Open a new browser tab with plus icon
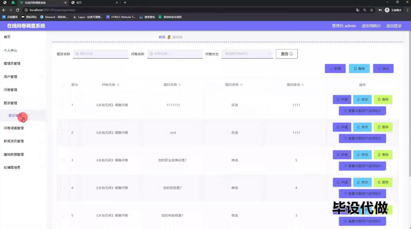This screenshot has width=411, height=229. coord(125,3)
